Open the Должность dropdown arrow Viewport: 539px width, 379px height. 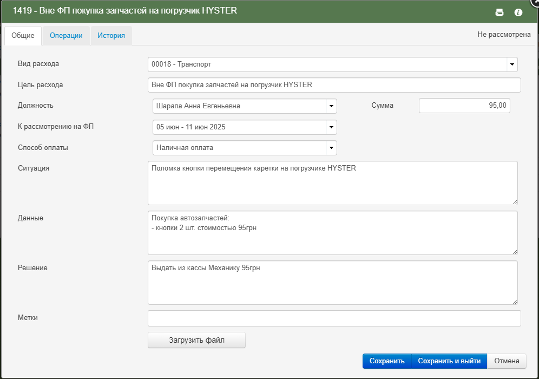[331, 106]
